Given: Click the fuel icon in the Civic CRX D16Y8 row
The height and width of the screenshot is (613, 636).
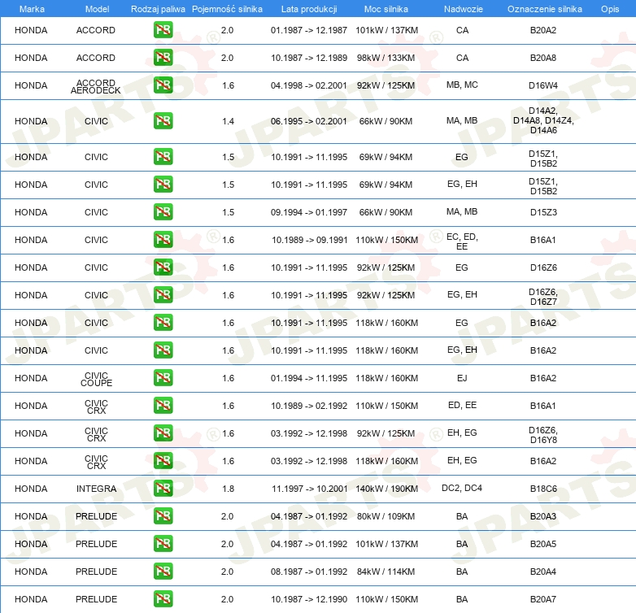Looking at the screenshot, I should (163, 433).
